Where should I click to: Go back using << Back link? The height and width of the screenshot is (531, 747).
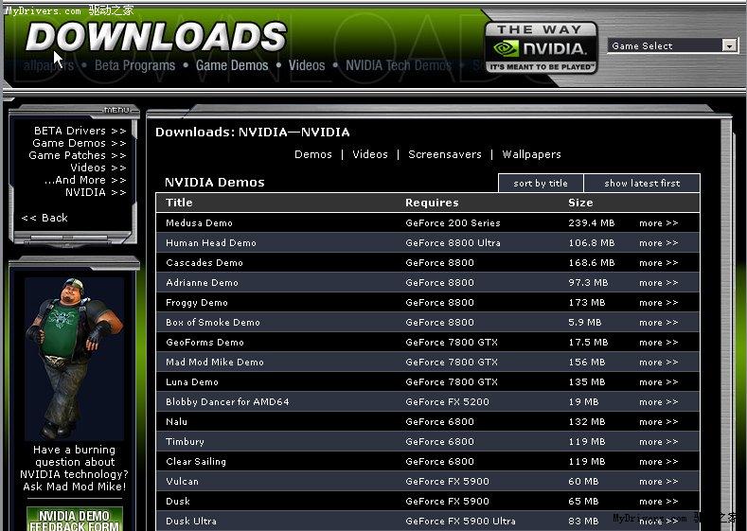(44, 218)
